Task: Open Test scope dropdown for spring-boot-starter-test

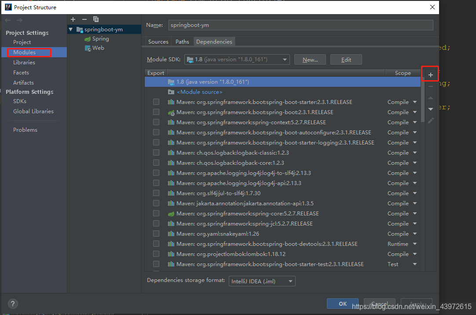Action: (x=415, y=264)
